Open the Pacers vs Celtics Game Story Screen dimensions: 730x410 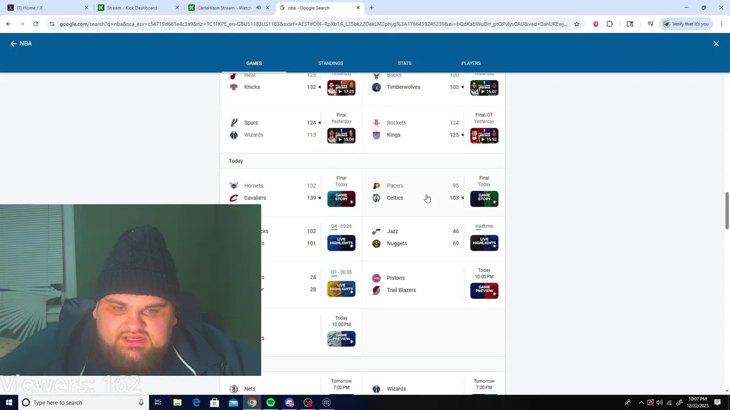point(484,199)
